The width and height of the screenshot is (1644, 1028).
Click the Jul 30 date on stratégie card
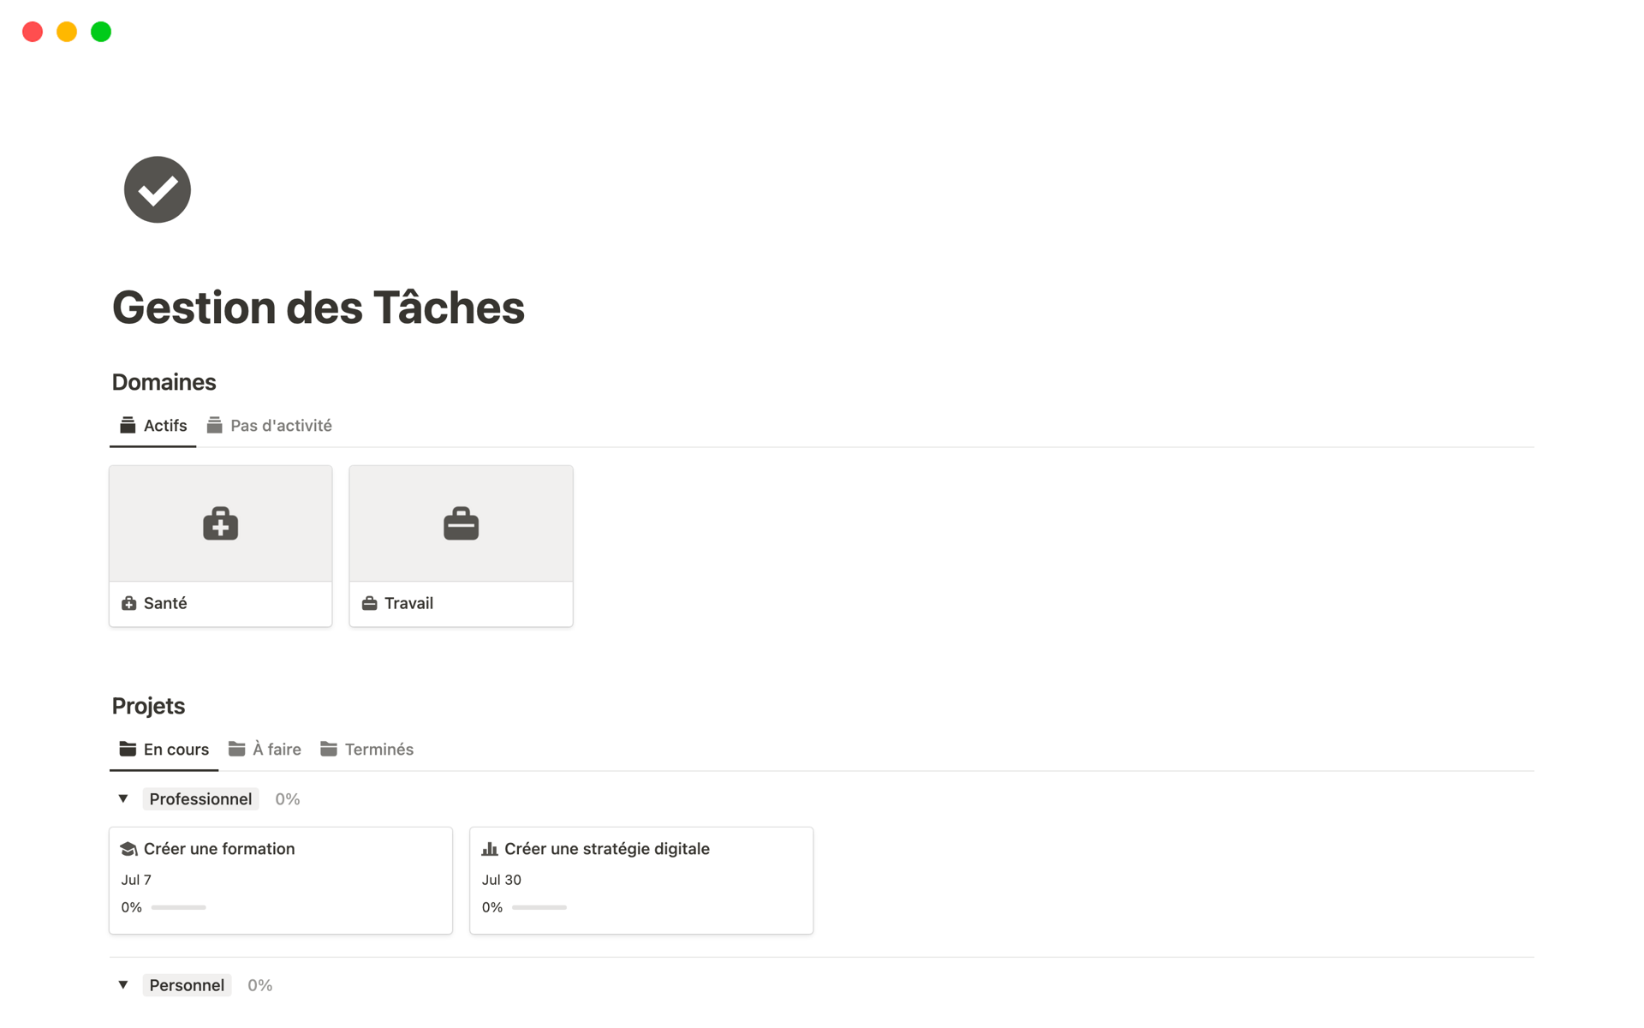(502, 880)
